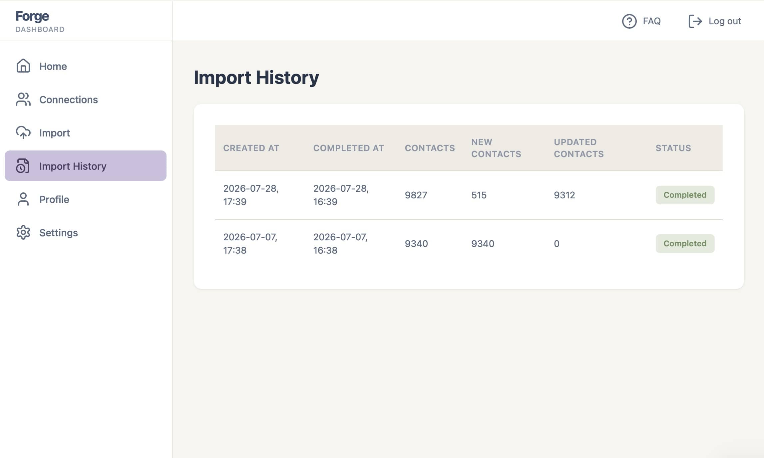Open the Import menu item

86,132
